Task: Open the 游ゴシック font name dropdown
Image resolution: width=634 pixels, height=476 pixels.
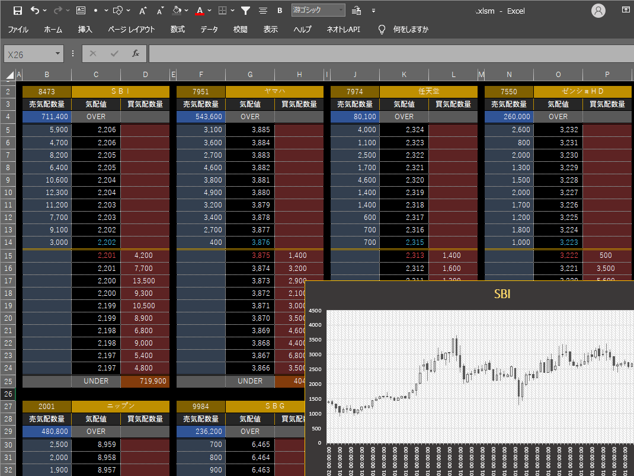Action: tap(318, 10)
